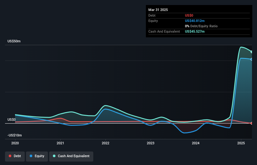The image size is (257, 165).
Task: Select the blue Equity endpoint marker on chart
Action: click(252, 59)
